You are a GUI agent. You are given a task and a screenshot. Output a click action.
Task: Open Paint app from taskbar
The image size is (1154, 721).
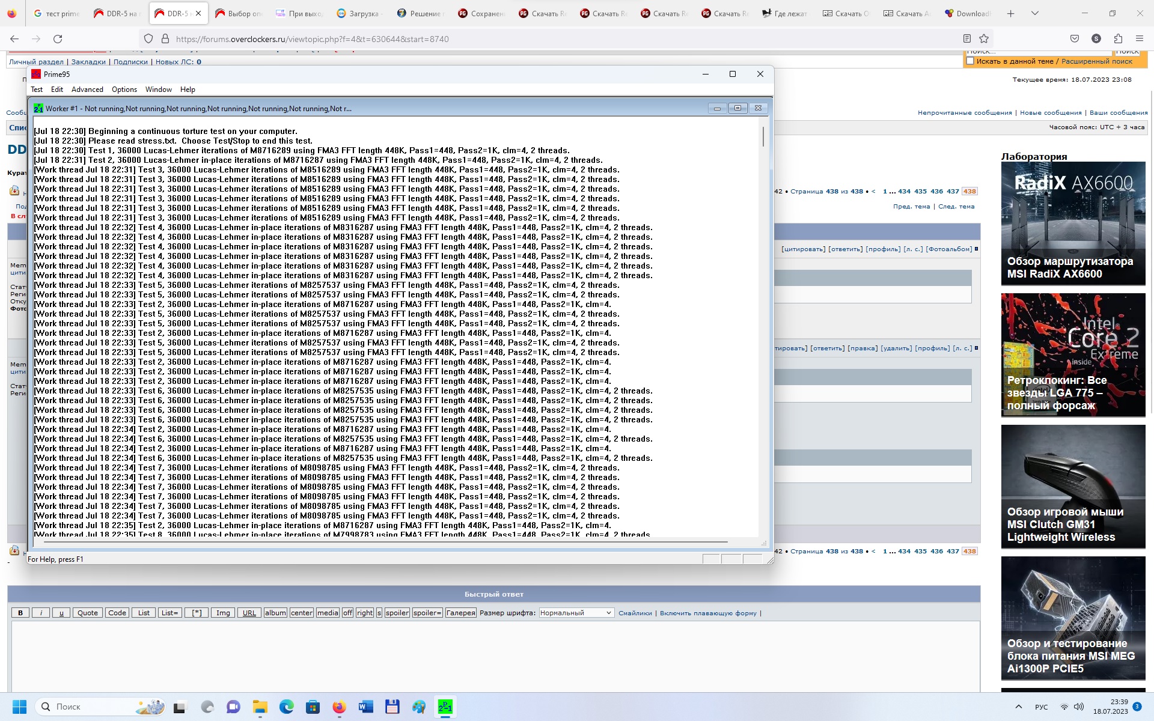(419, 707)
